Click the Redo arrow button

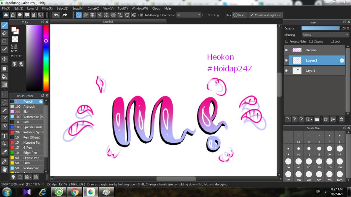click(x=65, y=15)
